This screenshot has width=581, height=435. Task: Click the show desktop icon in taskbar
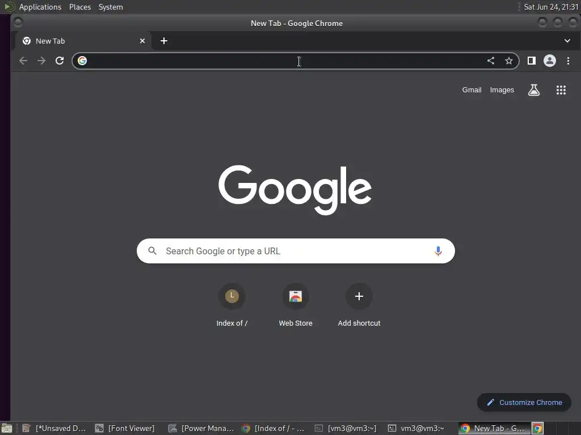click(6, 428)
